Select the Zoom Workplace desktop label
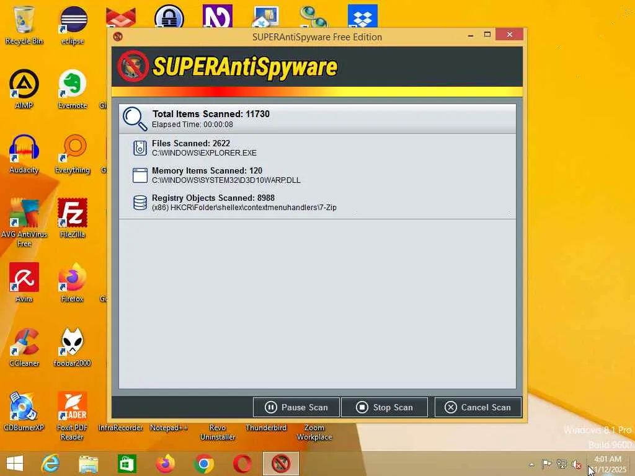The image size is (635, 476). click(314, 432)
